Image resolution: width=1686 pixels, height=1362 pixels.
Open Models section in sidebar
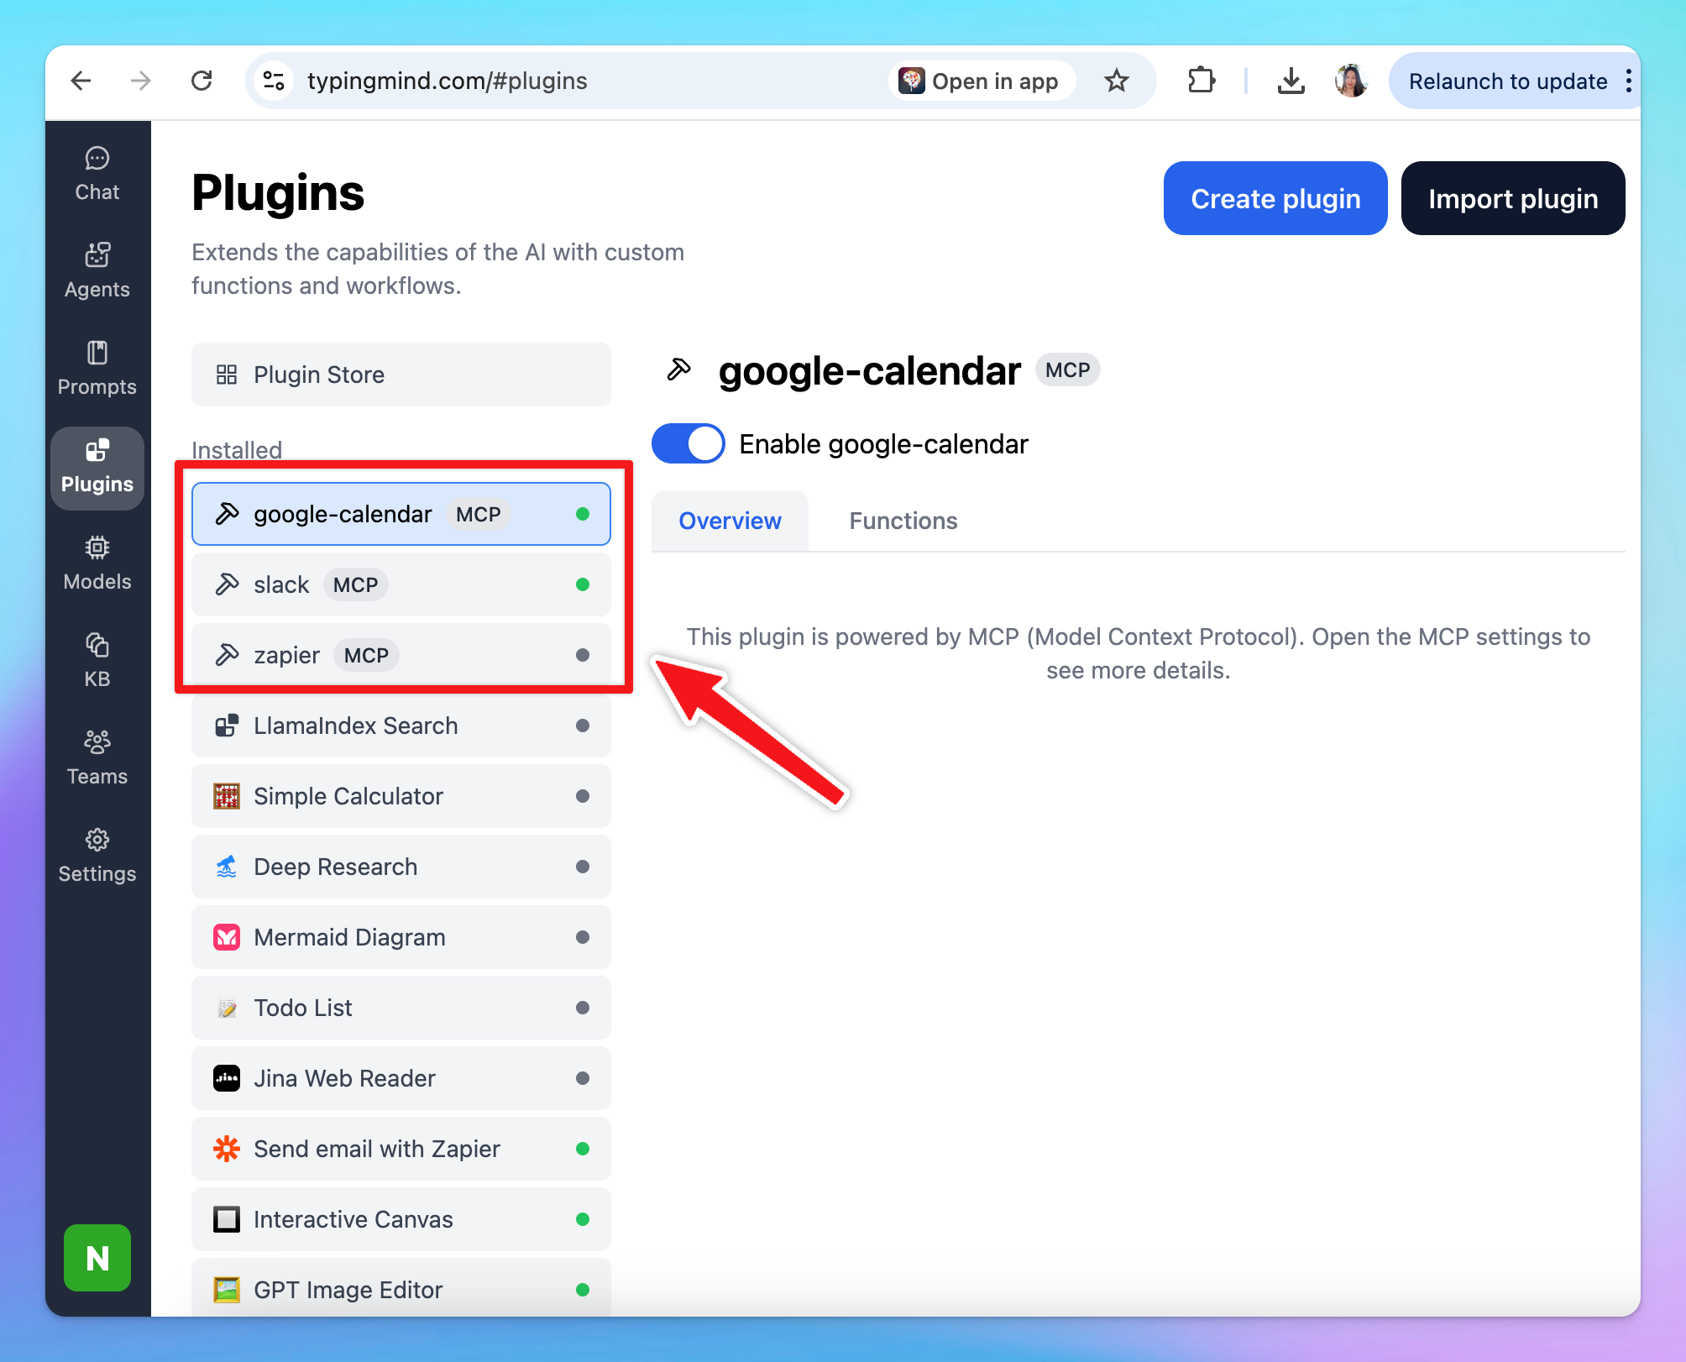coord(97,563)
